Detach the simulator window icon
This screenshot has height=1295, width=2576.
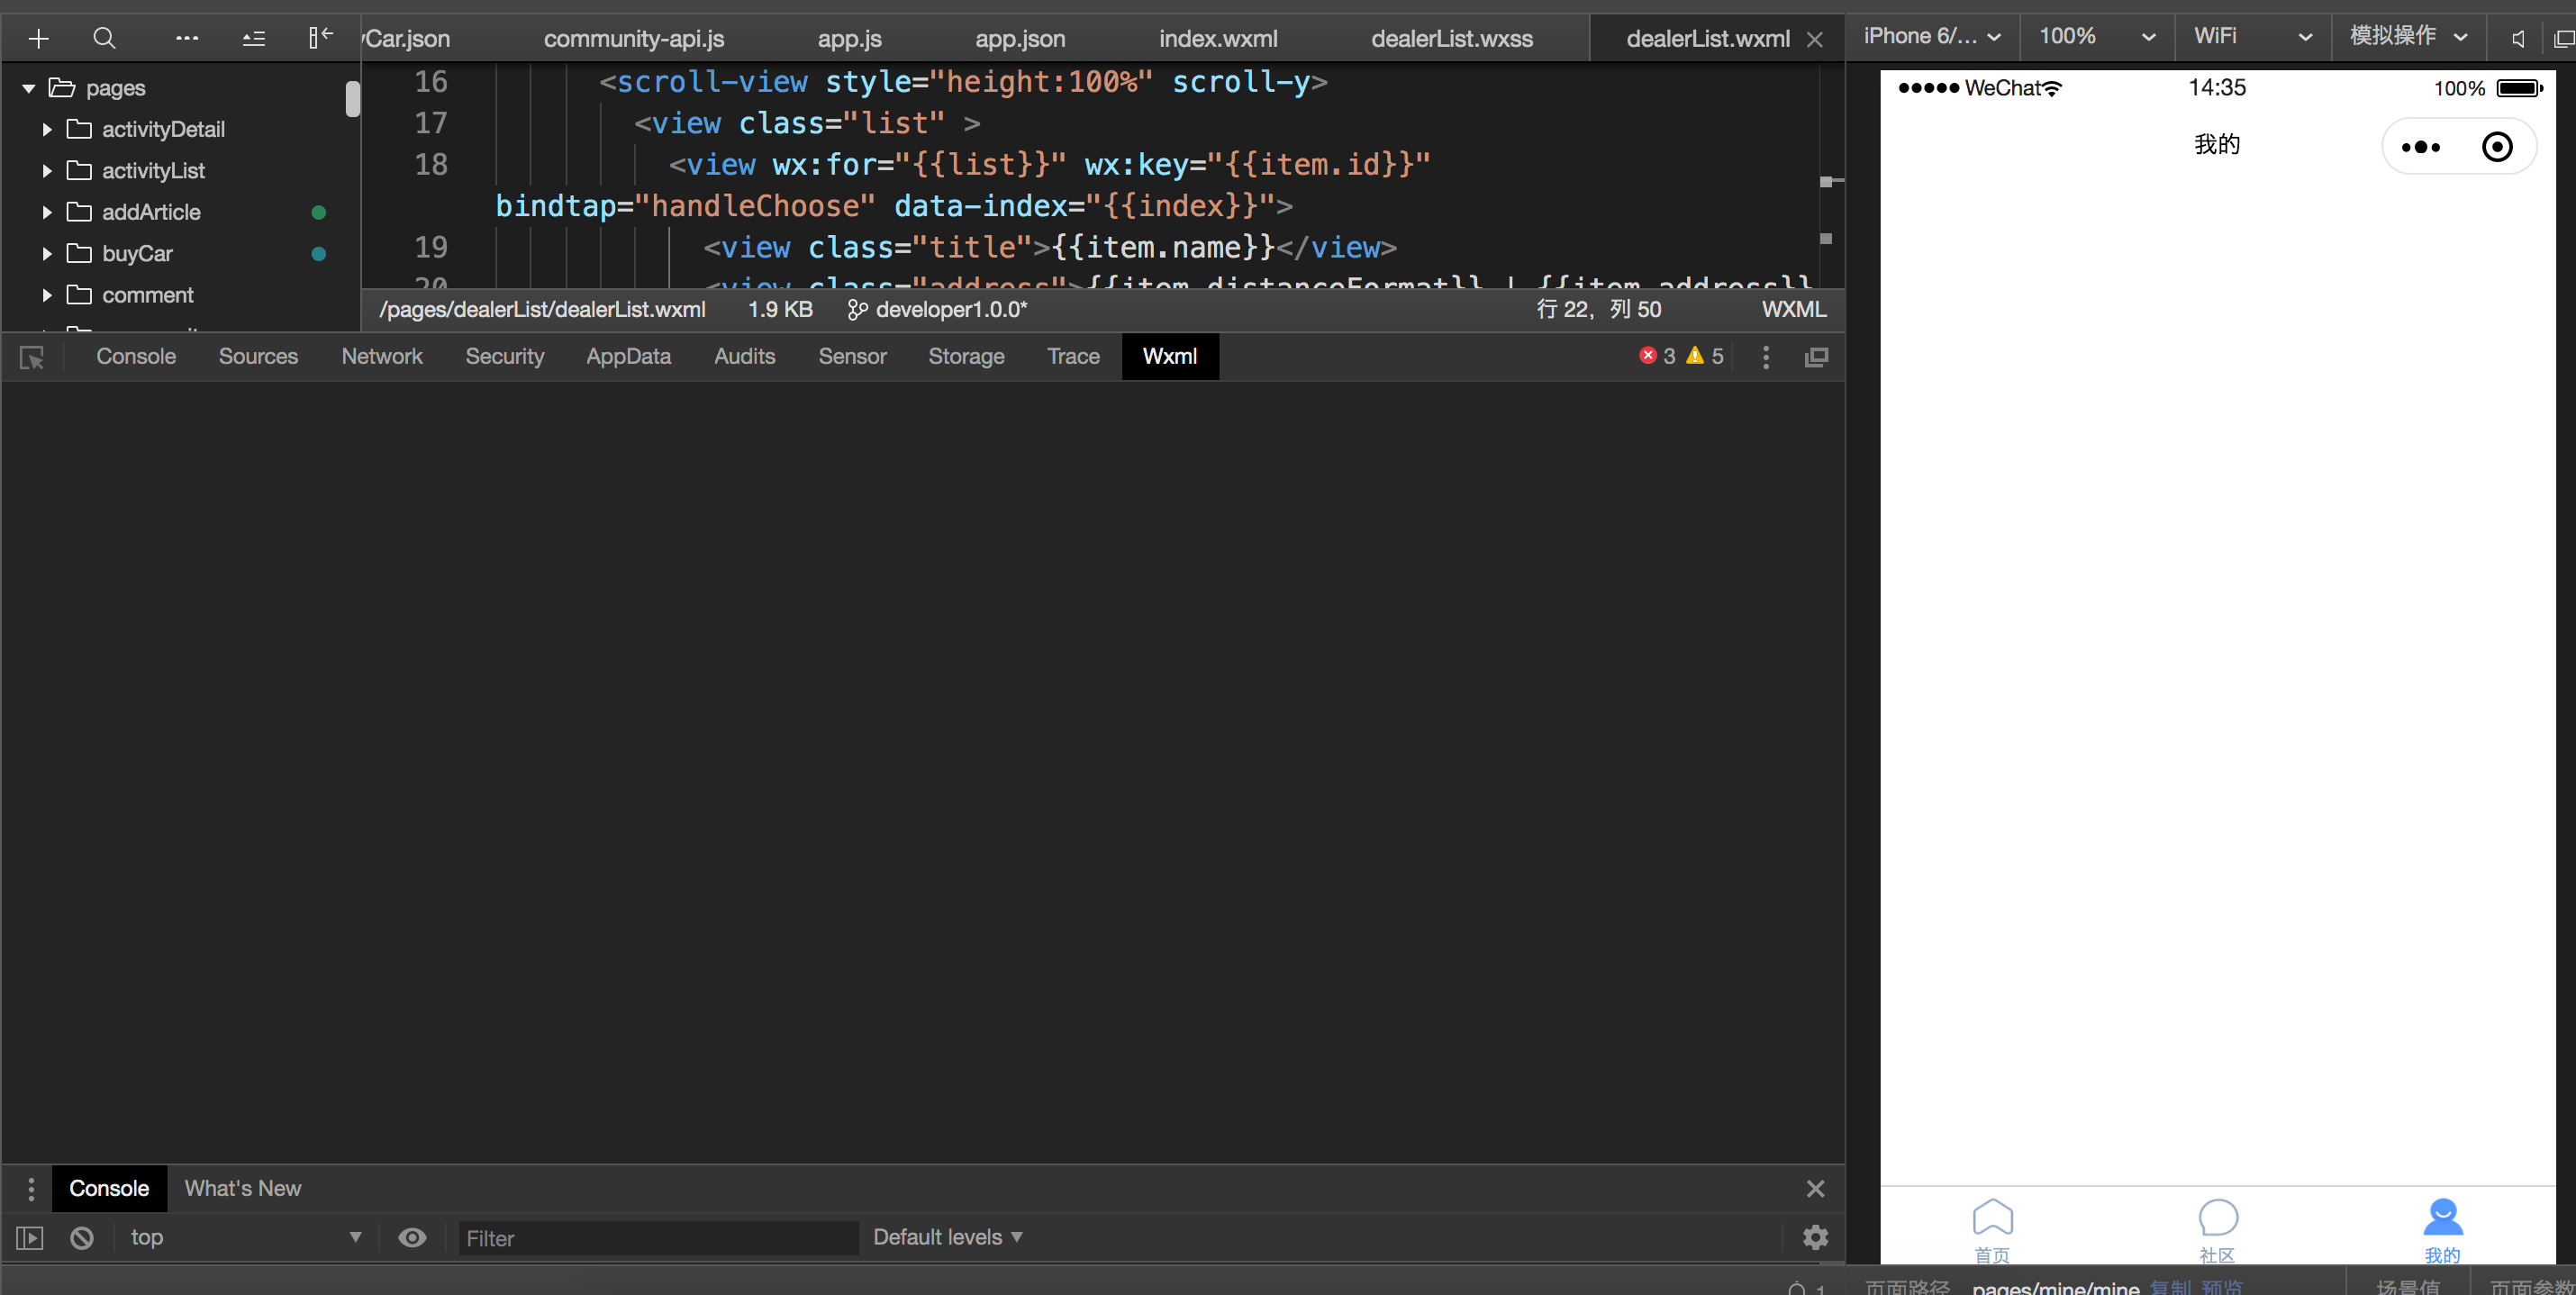[2564, 38]
